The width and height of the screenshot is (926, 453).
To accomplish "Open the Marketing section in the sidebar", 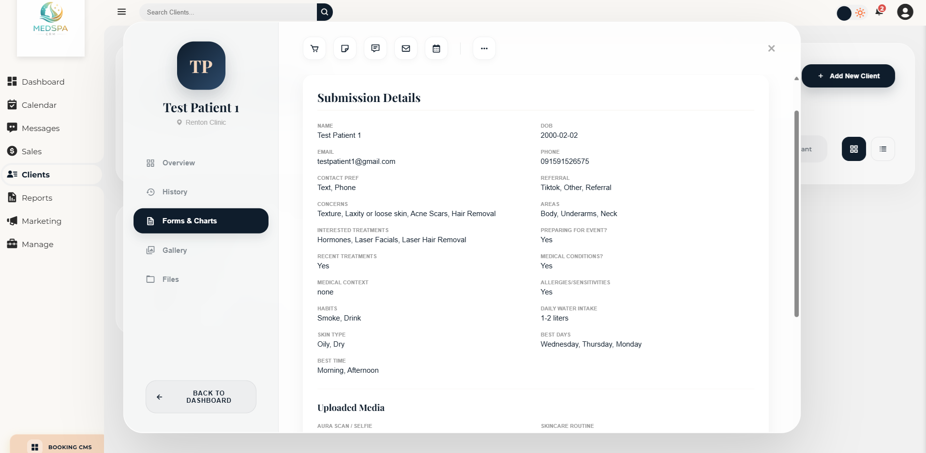I will (41, 221).
